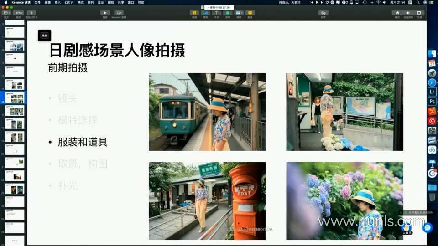Click the dimmed bullet 模特选择
Image resolution: width=438 pixels, height=246 pixels.
pos(78,120)
